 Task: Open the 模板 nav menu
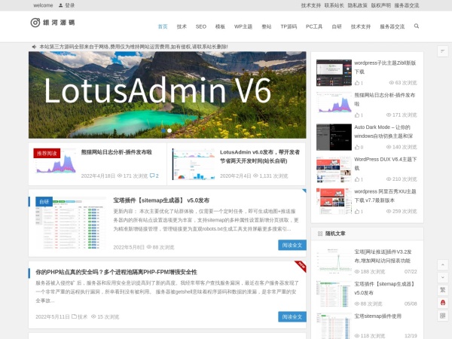220,26
